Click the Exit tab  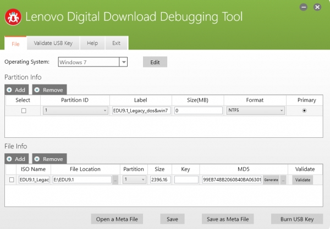117,43
